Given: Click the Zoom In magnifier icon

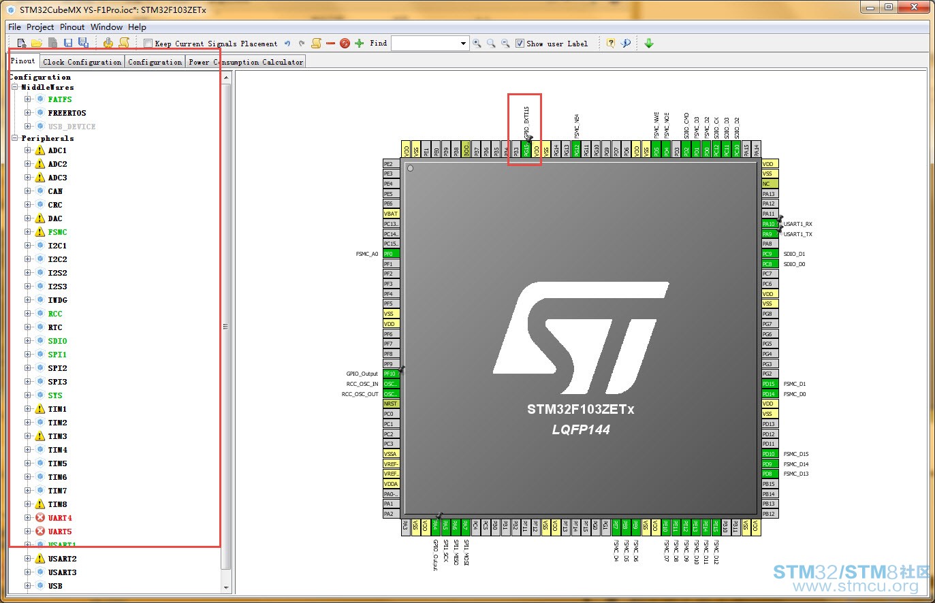Looking at the screenshot, I should pos(477,44).
